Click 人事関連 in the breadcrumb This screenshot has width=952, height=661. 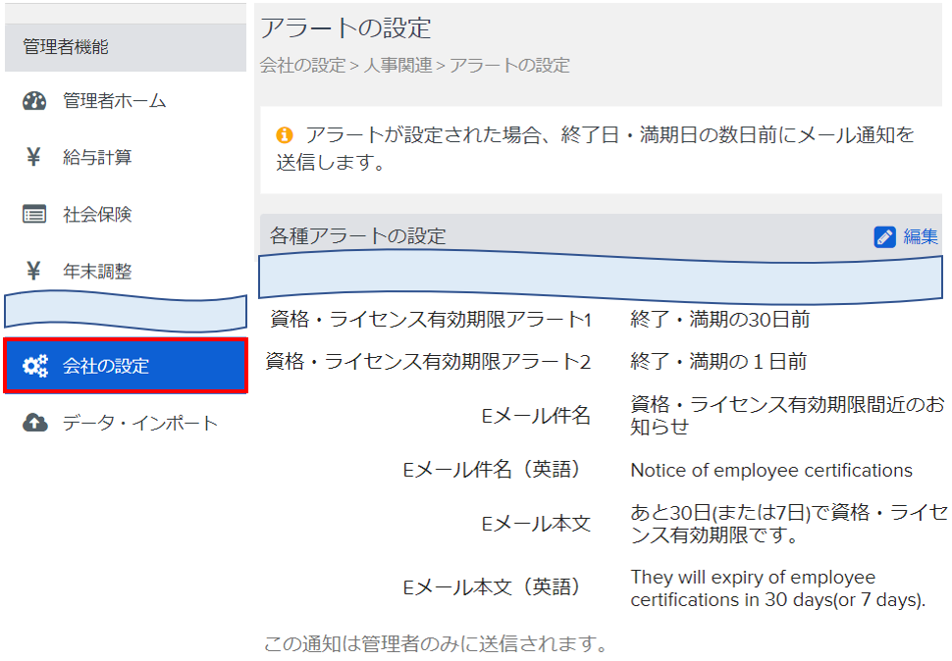398,65
